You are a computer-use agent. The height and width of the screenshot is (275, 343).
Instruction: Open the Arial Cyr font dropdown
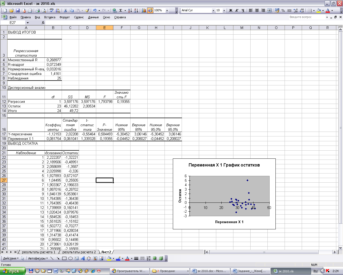pos(213,10)
